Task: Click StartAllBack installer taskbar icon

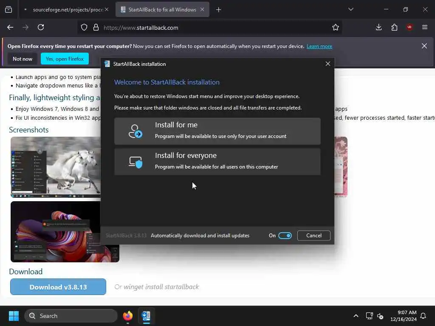Action: pos(146,316)
